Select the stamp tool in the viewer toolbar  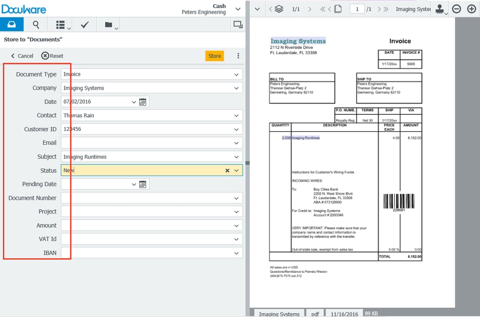[439, 8]
